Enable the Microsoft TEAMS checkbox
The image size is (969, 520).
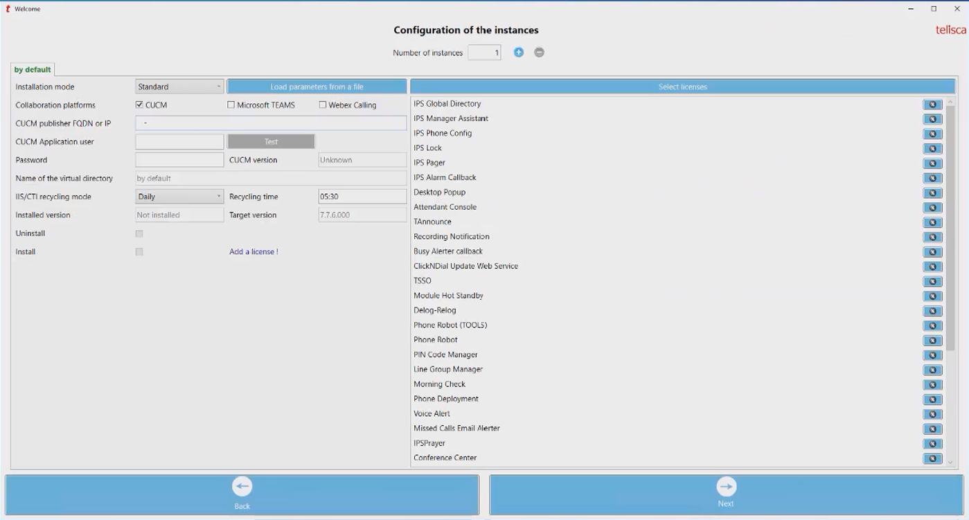pyautogui.click(x=231, y=105)
